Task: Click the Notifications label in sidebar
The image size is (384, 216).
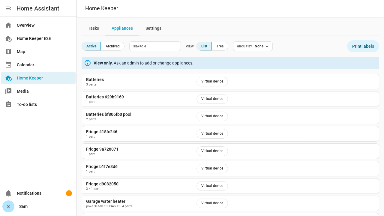Action: pos(29,193)
